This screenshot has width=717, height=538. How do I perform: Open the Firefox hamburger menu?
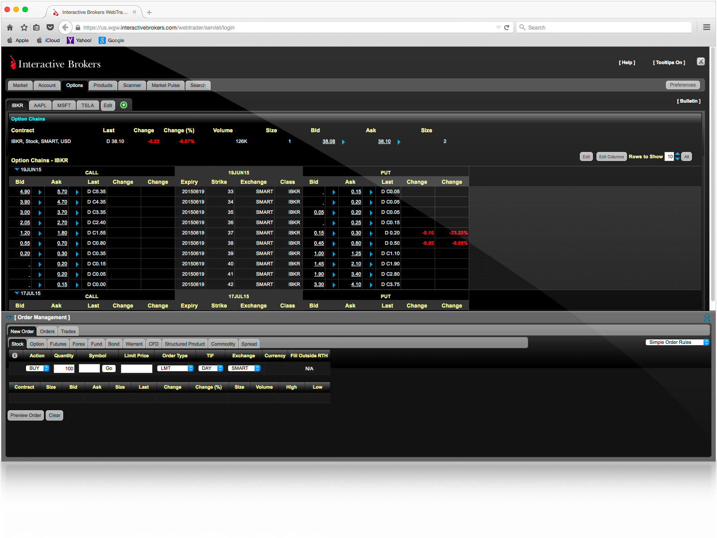point(707,27)
